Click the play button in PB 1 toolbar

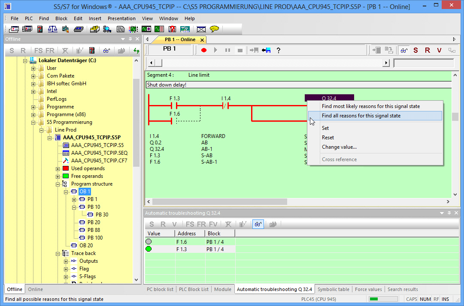(215, 50)
